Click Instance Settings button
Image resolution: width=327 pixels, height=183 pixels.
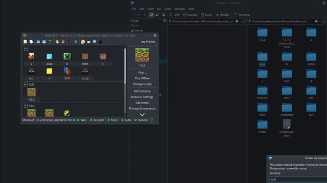click(x=142, y=97)
